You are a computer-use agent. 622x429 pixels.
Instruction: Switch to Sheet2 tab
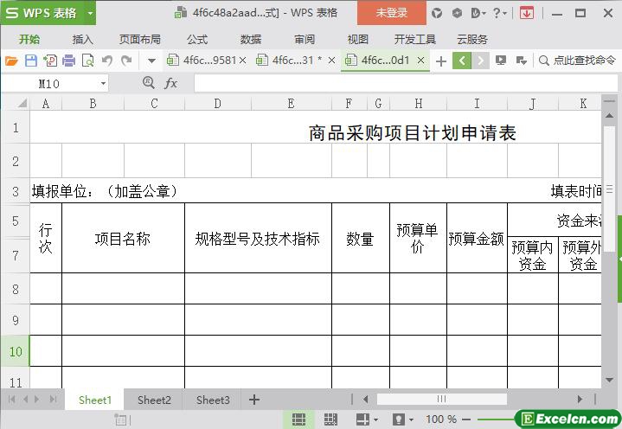tap(154, 400)
